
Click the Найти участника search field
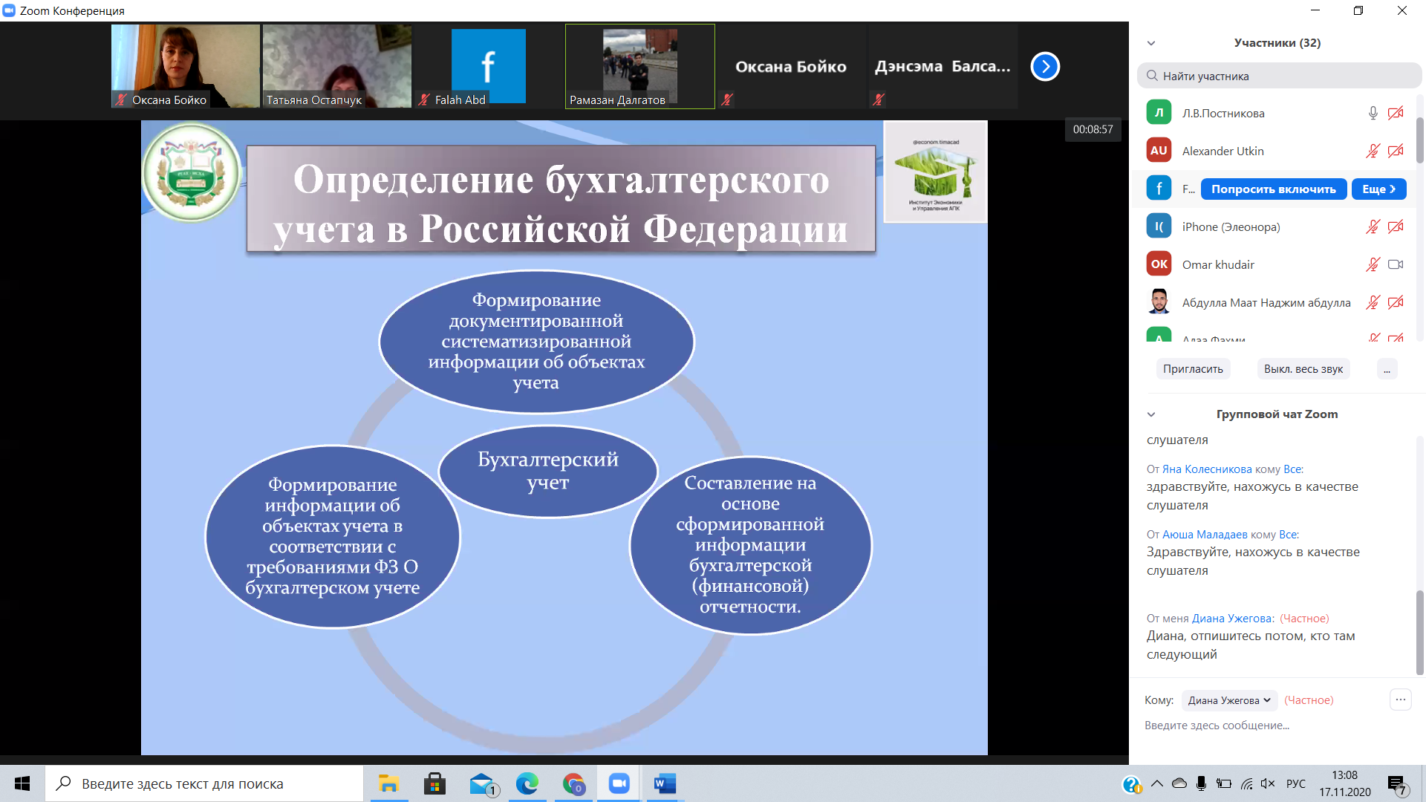(x=1279, y=76)
